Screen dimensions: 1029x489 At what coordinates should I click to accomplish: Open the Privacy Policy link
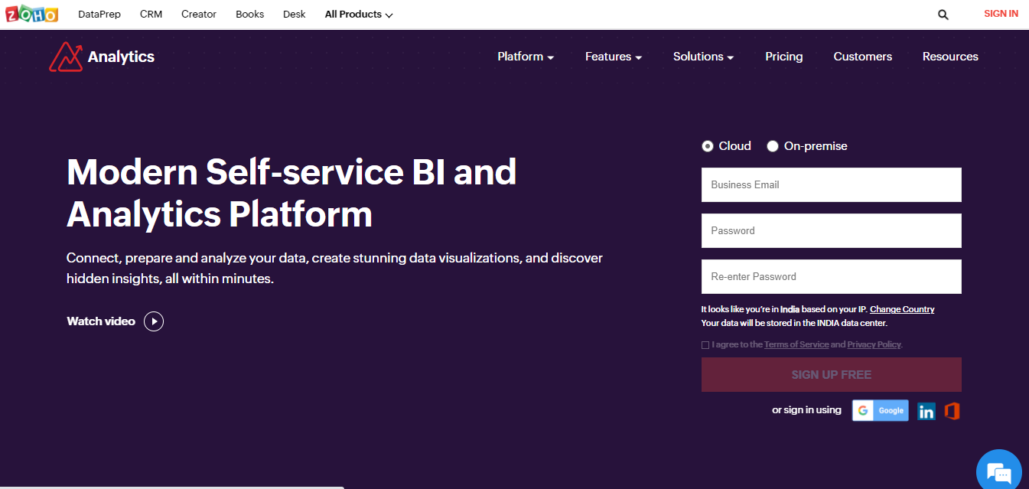pyautogui.click(x=874, y=345)
